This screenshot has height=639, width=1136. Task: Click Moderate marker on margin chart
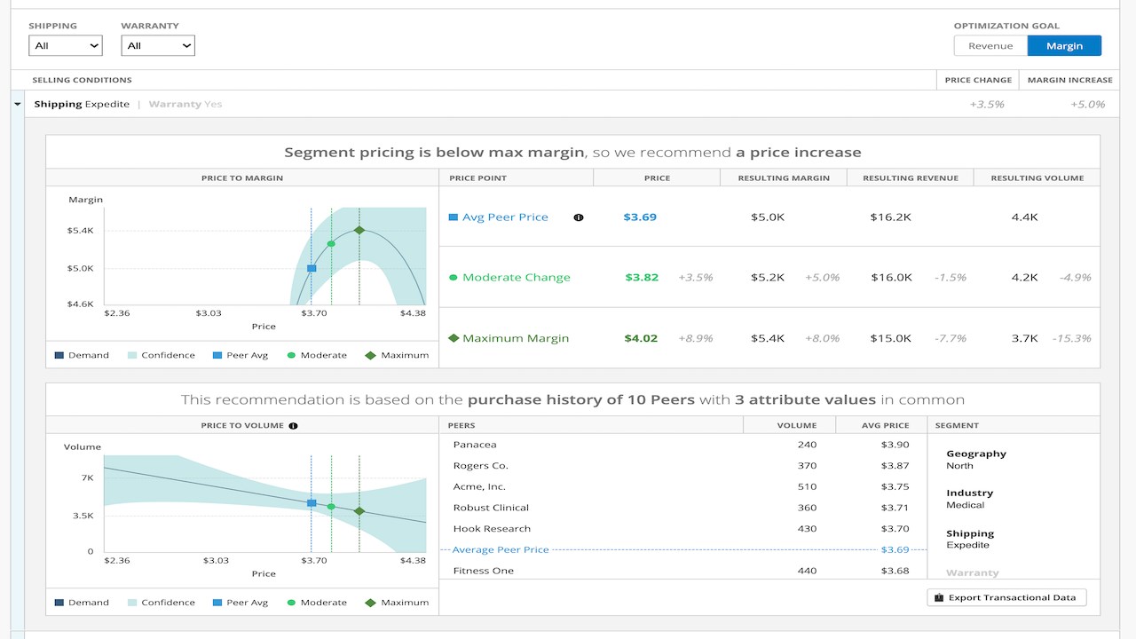pyautogui.click(x=331, y=243)
